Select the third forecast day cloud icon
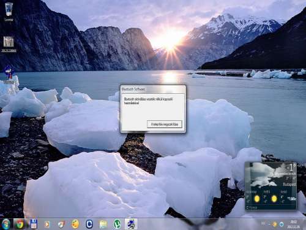This screenshot has height=230, width=306. pyautogui.click(x=291, y=198)
